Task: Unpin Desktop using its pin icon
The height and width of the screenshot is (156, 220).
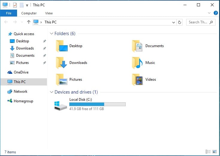Action: coord(45,41)
